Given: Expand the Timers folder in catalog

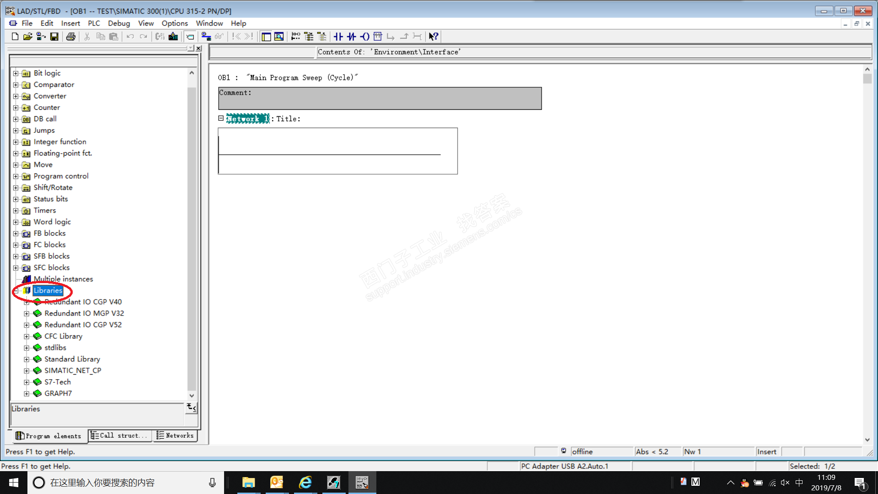Looking at the screenshot, I should pos(16,210).
